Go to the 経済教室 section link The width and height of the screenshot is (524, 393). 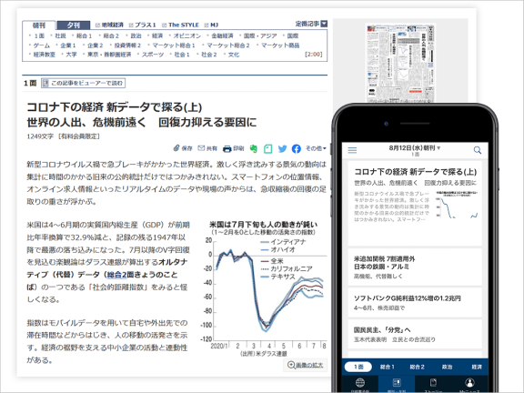coord(44,55)
